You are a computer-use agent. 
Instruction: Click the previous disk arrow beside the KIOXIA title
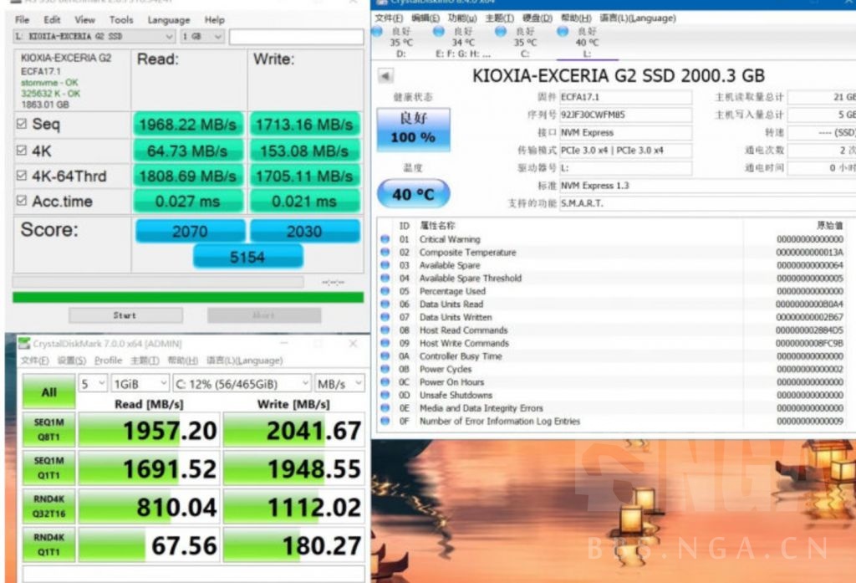click(385, 76)
